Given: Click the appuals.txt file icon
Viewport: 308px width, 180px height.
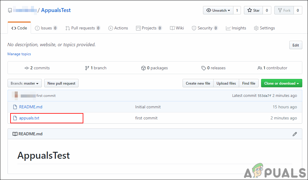Looking at the screenshot, I should 15,118.
